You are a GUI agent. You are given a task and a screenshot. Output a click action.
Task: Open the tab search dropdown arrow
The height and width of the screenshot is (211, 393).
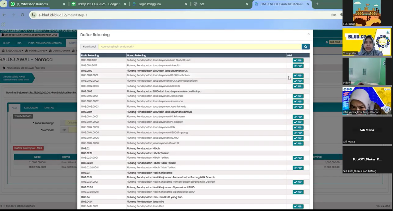[x=4, y=4]
